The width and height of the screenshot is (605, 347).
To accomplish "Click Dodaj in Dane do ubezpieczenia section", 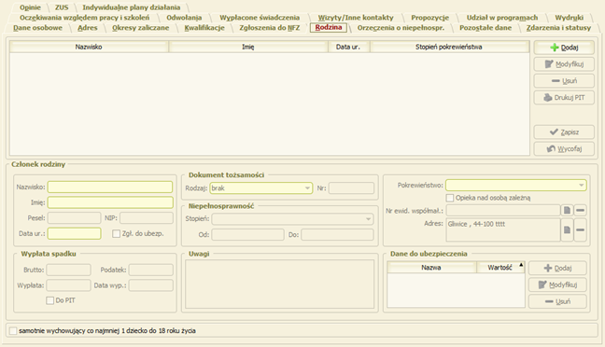I will tap(557, 268).
